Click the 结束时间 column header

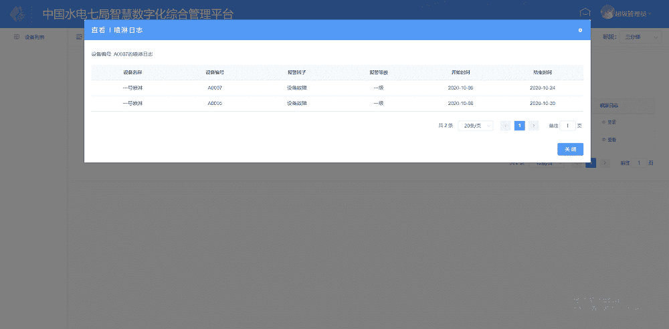click(x=542, y=72)
